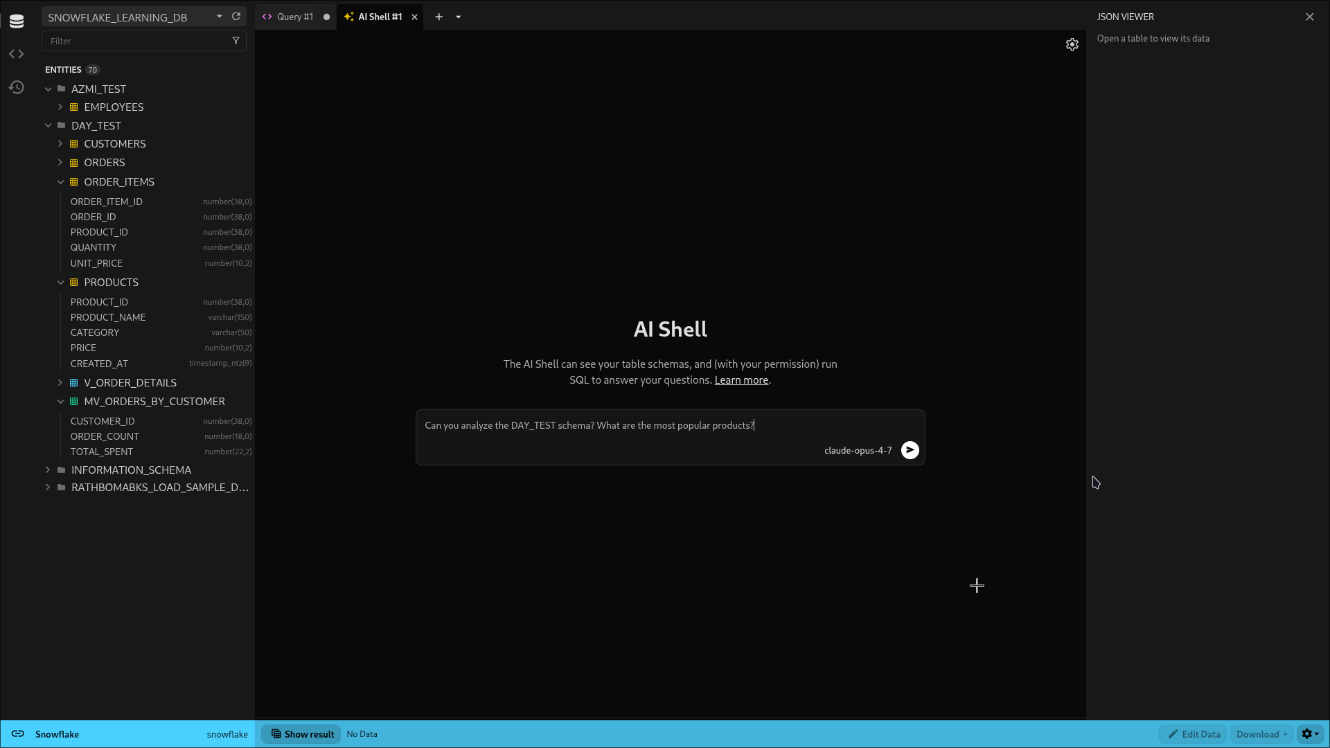Viewport: 1330px width, 748px height.
Task: Expand the V_ORDER_DETAILS view
Action: (60, 383)
